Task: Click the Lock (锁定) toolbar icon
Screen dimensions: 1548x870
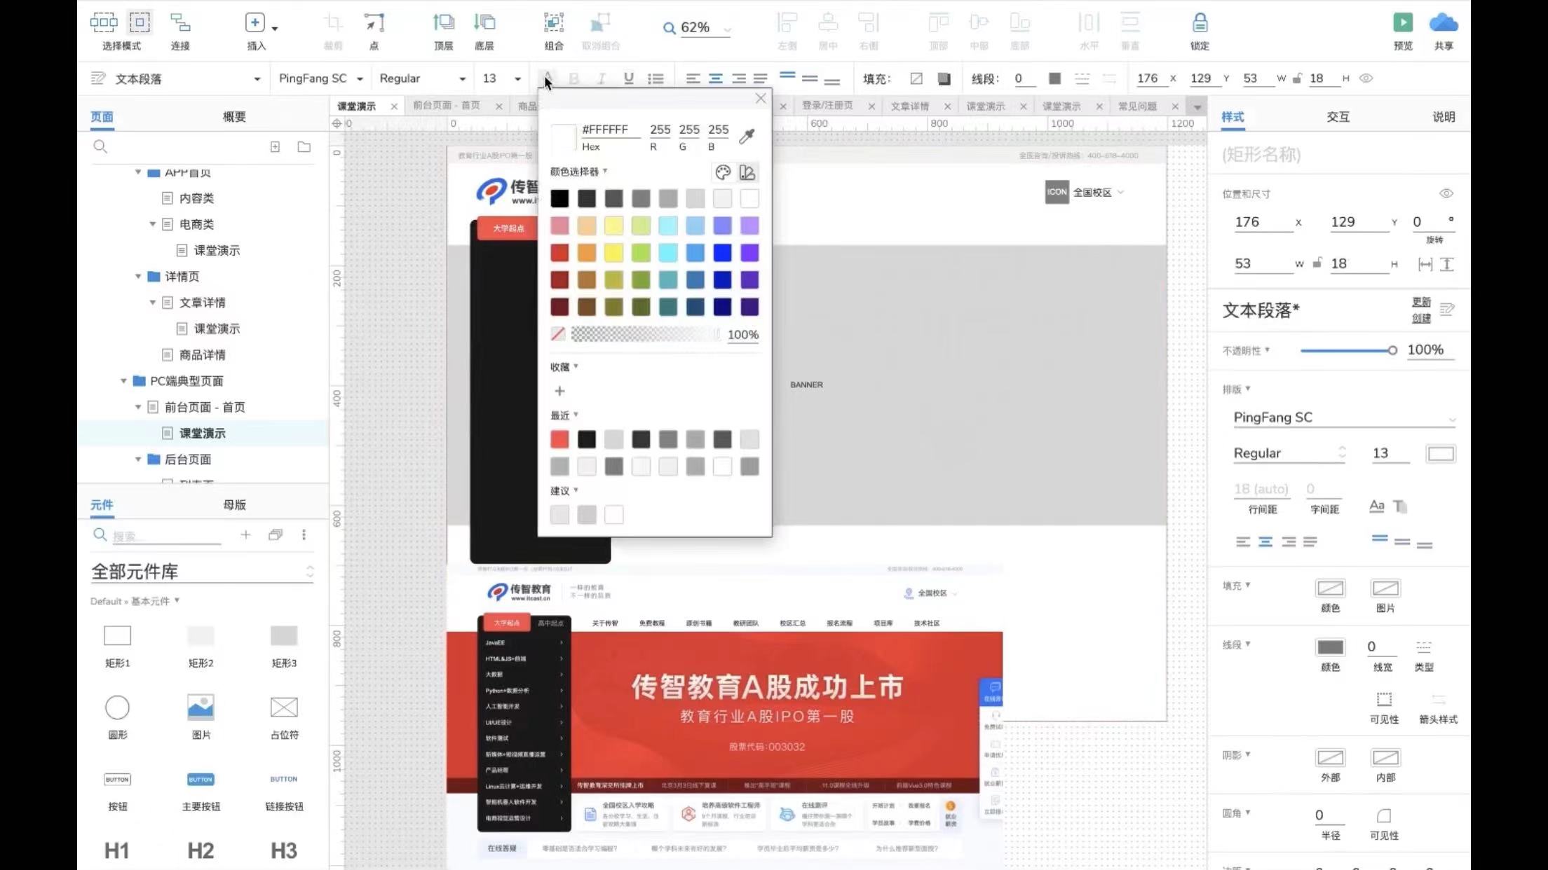Action: click(x=1200, y=23)
